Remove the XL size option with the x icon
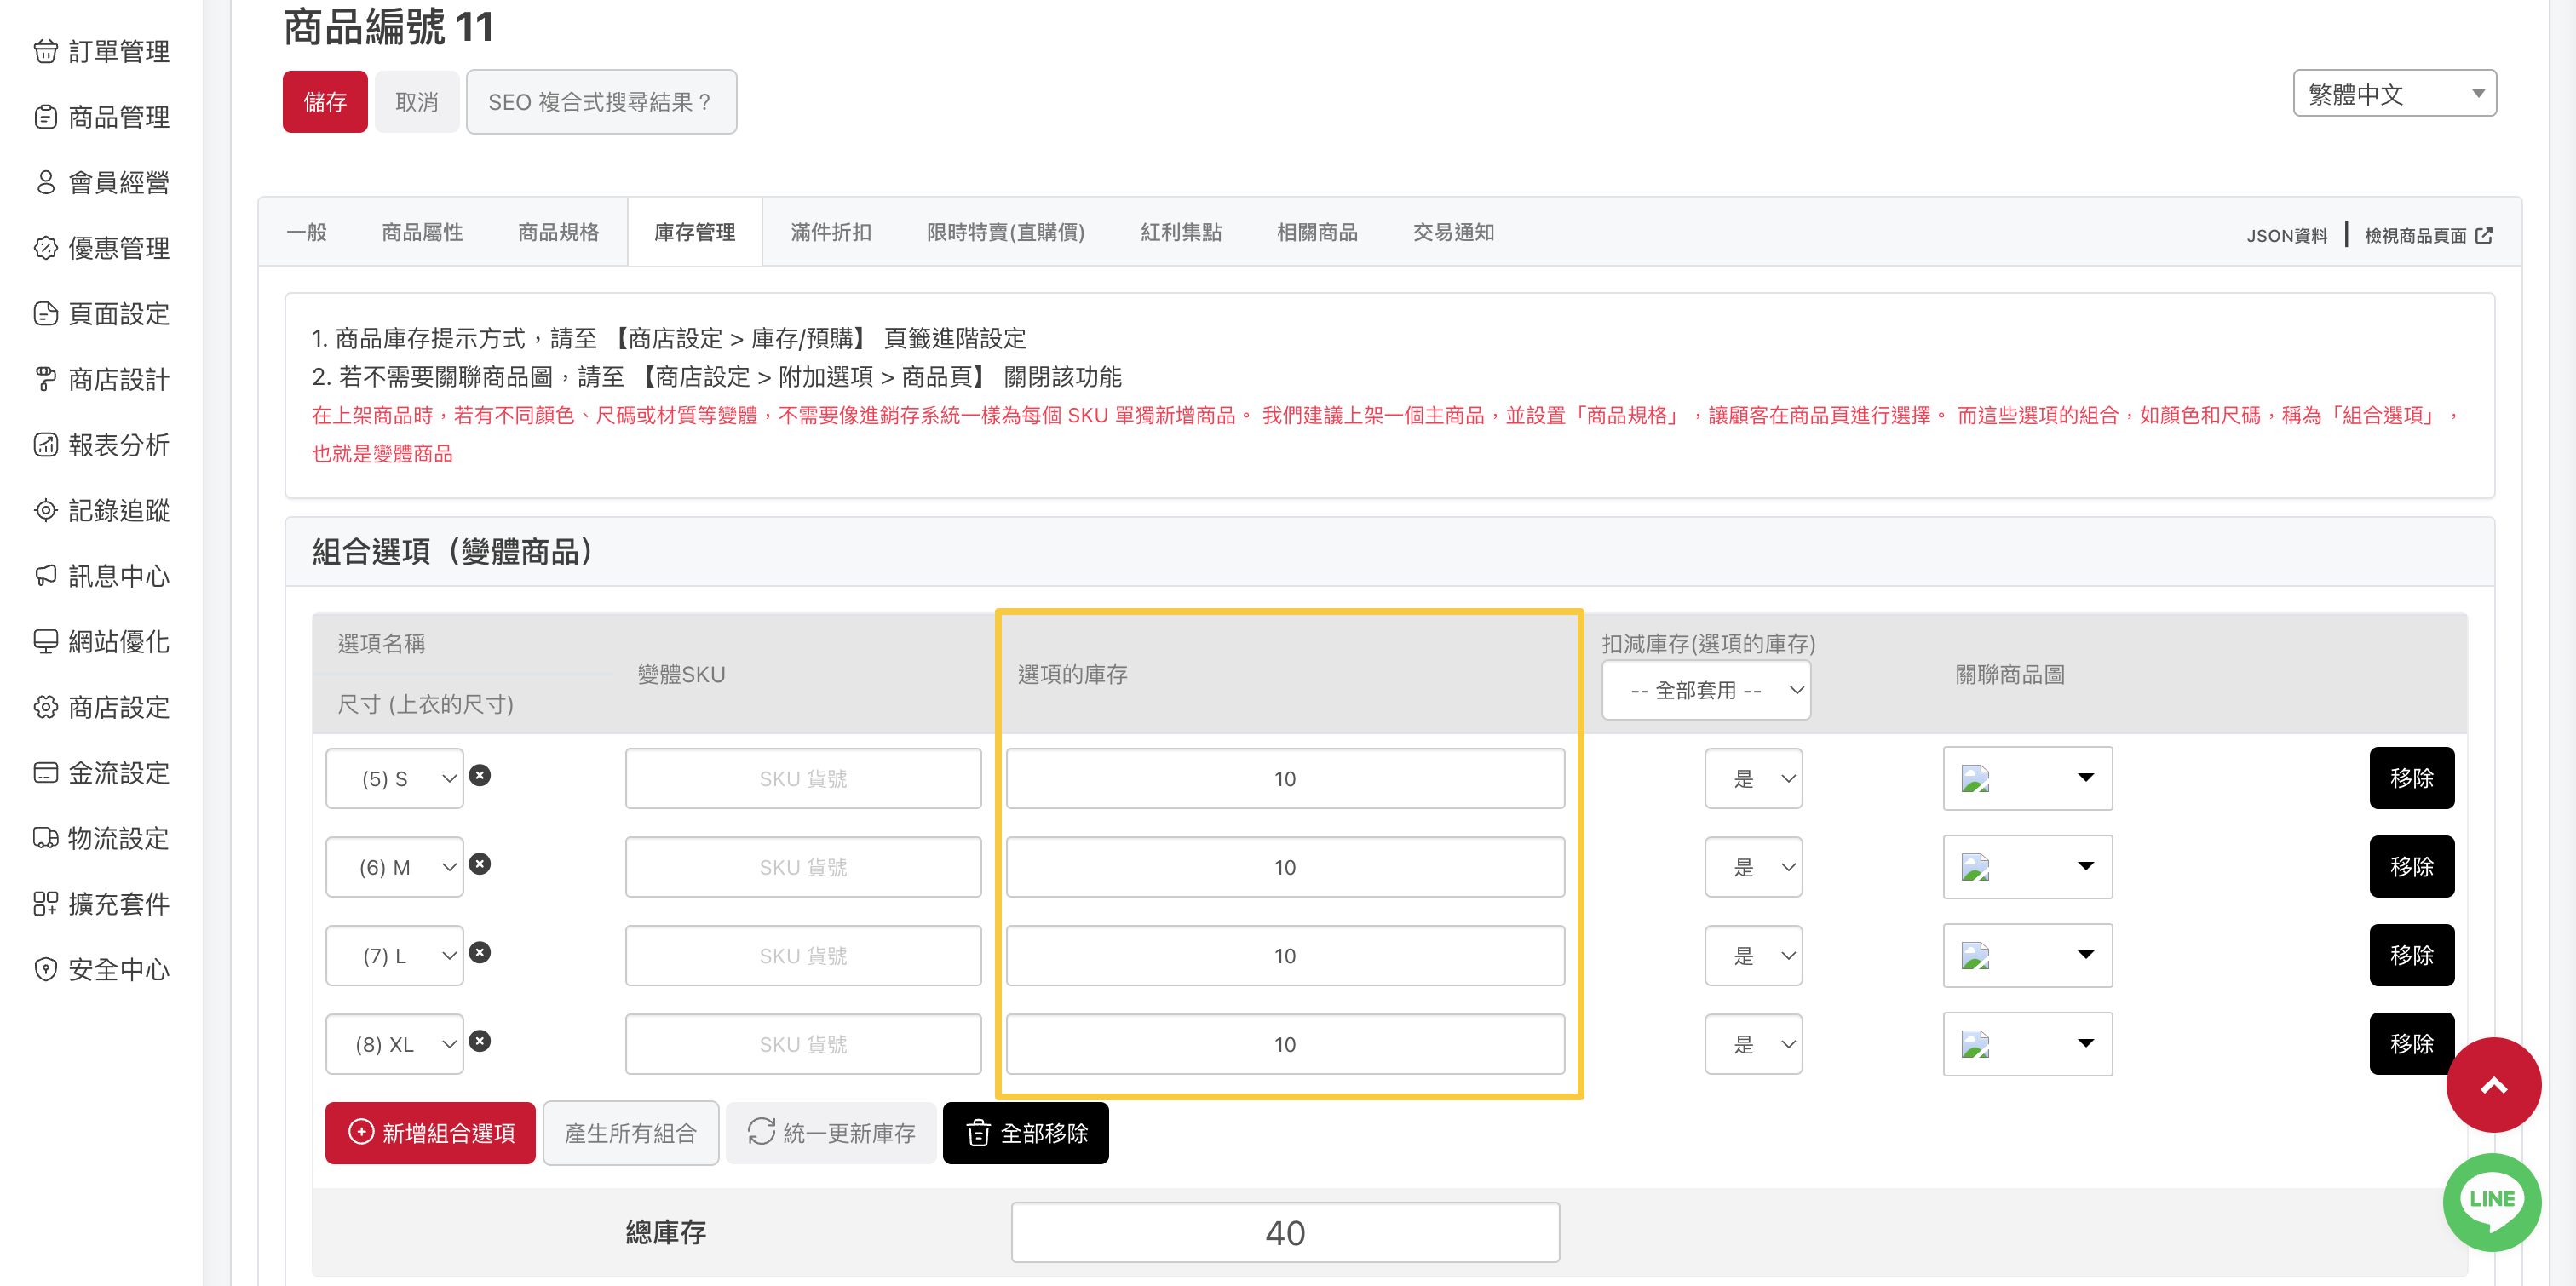This screenshot has width=2576, height=1286. 480,1041
